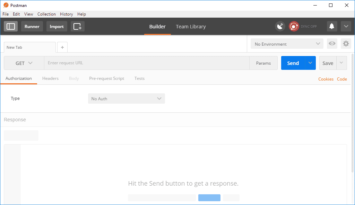The height and width of the screenshot is (205, 355).
Task: Open the Collection menu
Action: [46, 14]
